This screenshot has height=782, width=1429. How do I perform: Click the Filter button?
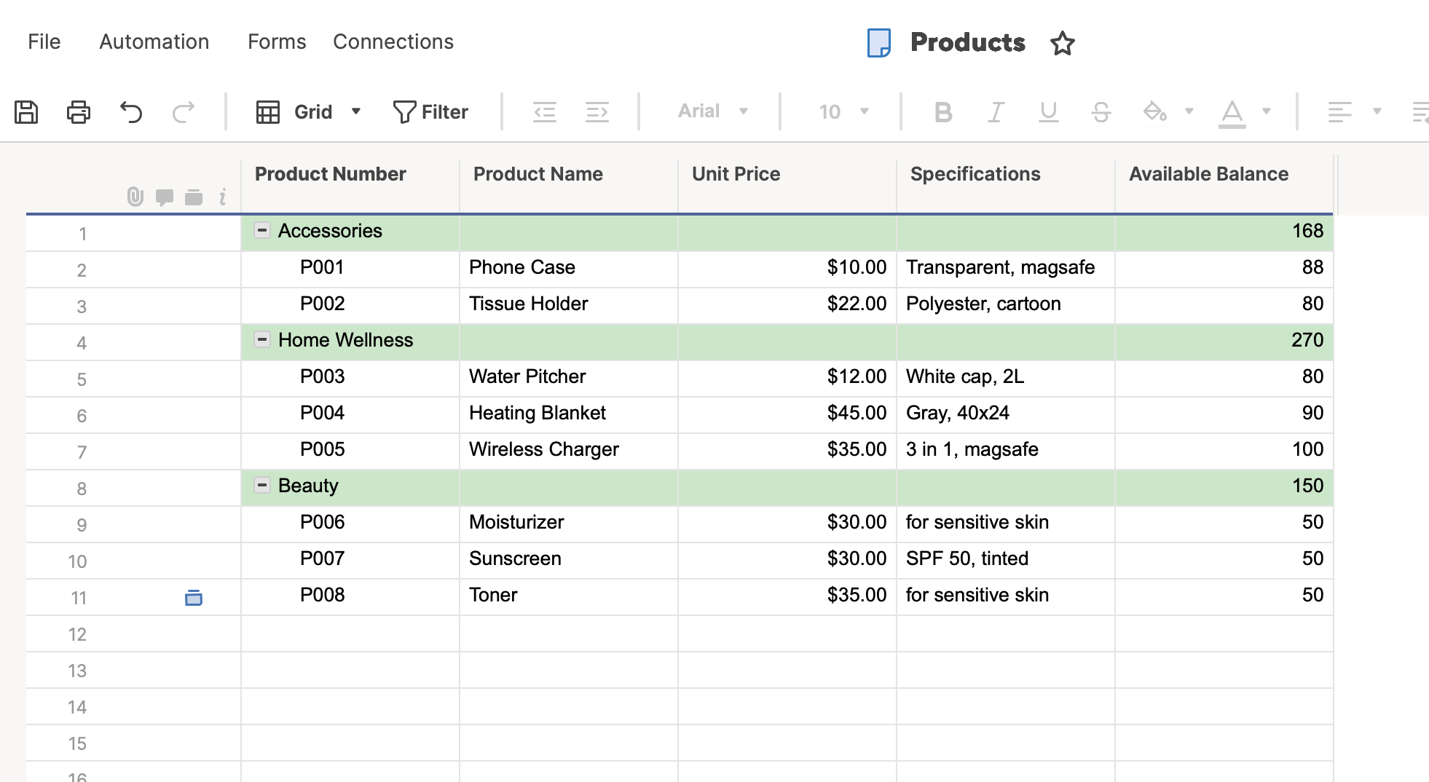coord(430,112)
